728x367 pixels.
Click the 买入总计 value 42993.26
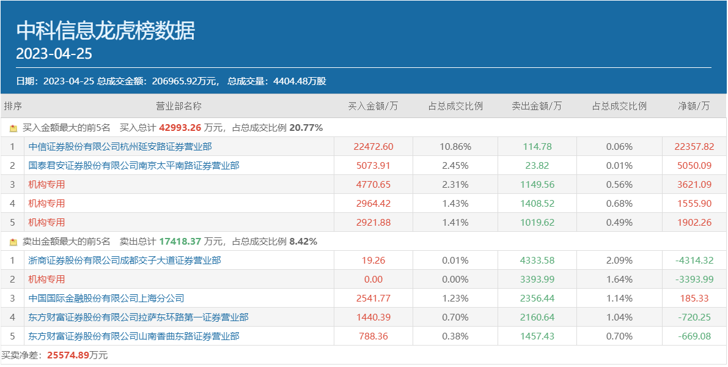[x=180, y=128]
